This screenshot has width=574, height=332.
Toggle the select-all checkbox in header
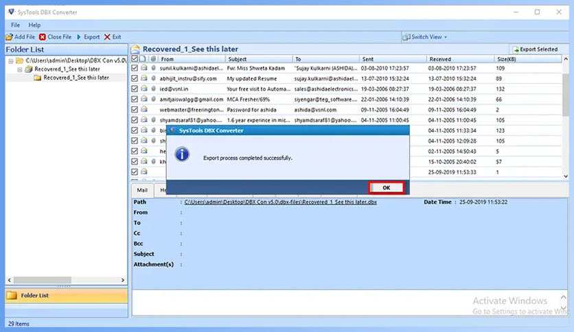135,58
